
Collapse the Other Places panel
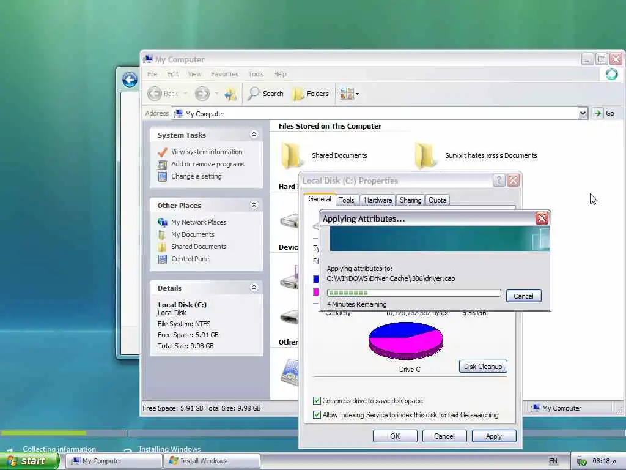[254, 205]
